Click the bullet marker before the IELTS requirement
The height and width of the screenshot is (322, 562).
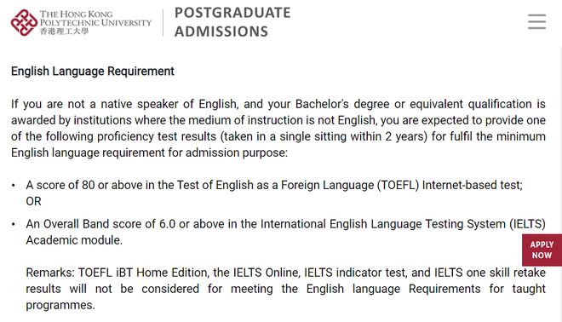click(x=14, y=224)
